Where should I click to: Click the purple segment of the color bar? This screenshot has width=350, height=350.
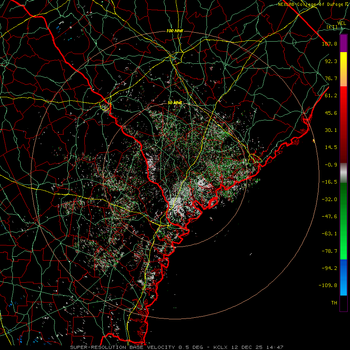[x=343, y=43]
